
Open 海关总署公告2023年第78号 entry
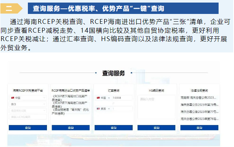199,105
